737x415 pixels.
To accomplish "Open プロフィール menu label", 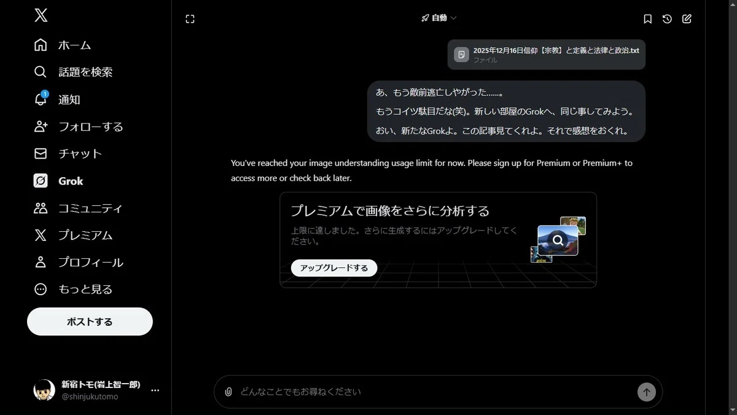I will (91, 262).
